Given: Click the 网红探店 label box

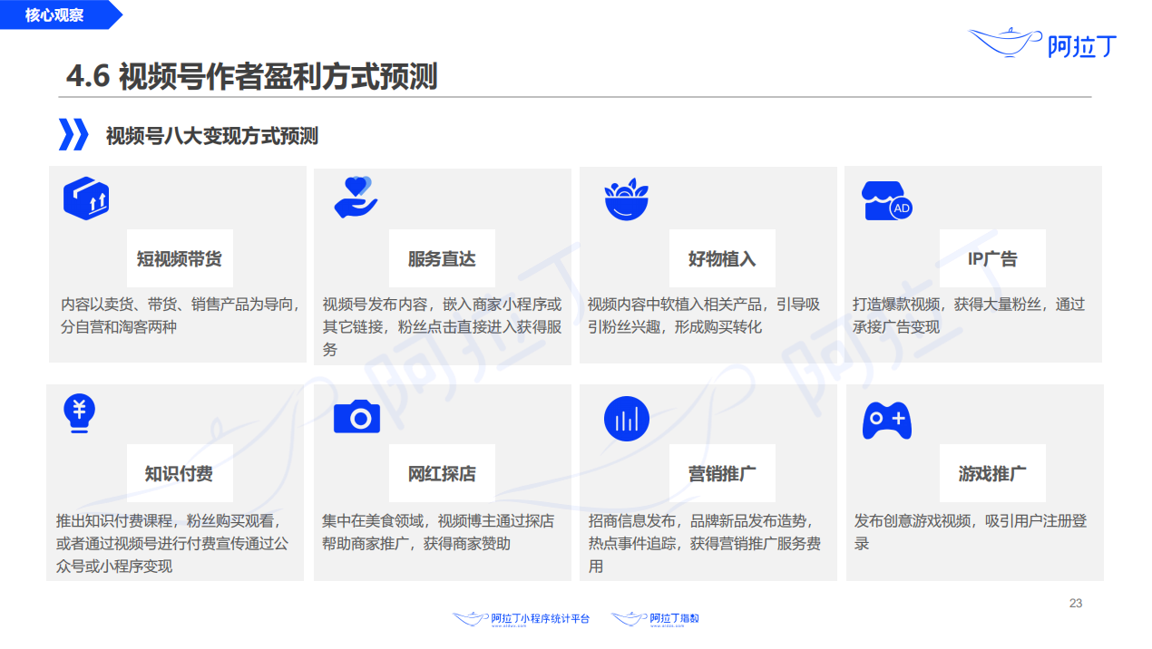Looking at the screenshot, I should click(442, 473).
